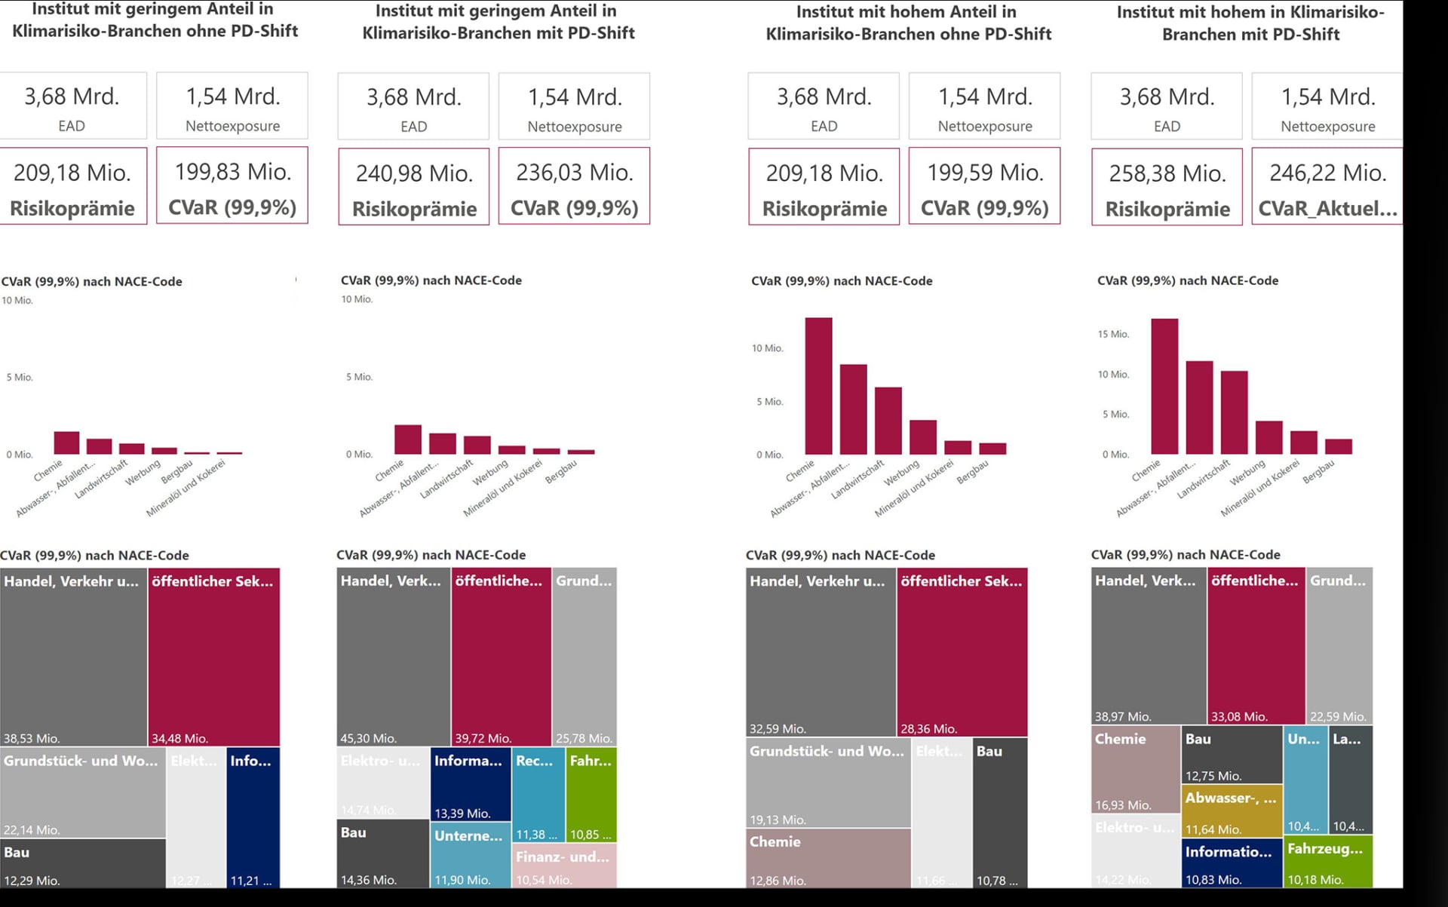Click the öffentlicher Sektor tile showing 34,48 Mio.

coord(214,657)
